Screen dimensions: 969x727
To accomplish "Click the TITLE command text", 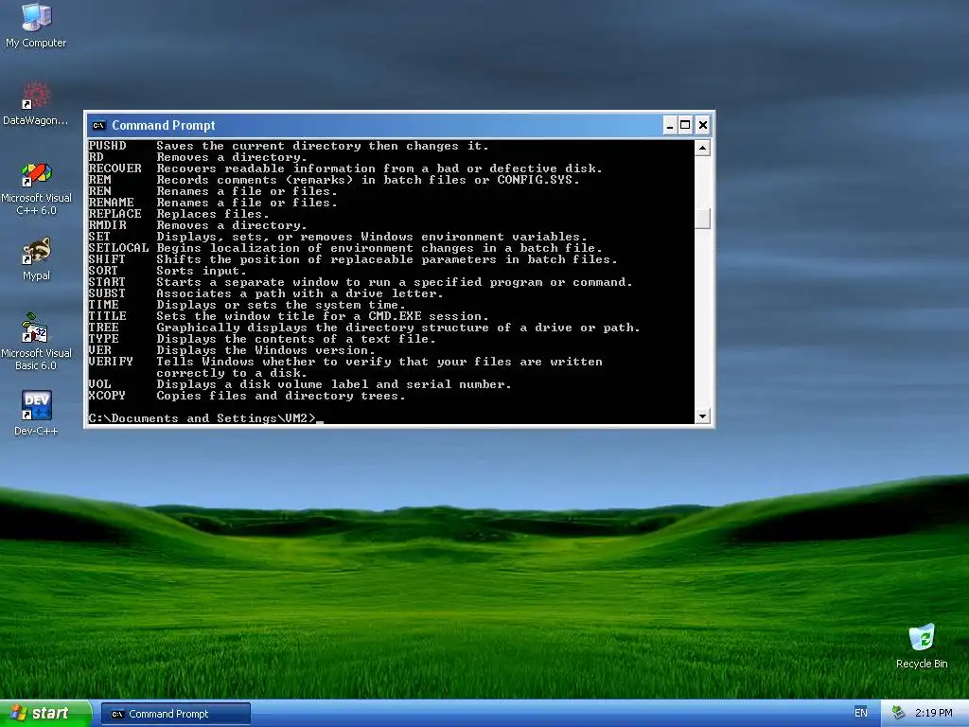I will (107, 316).
